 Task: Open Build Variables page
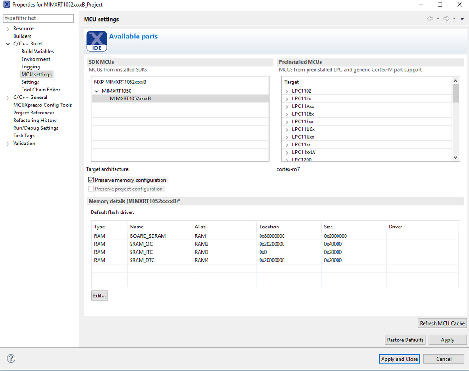click(38, 52)
